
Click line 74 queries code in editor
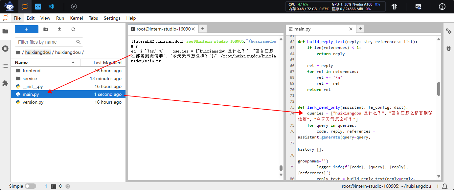[x=365, y=116]
